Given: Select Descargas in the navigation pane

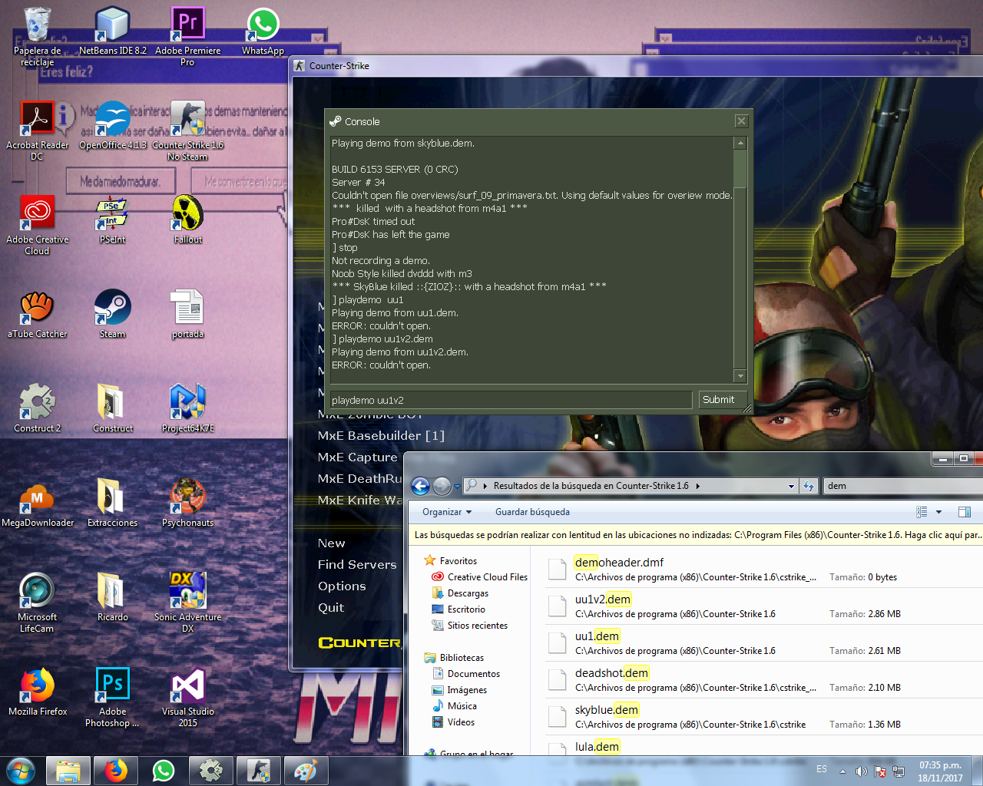Looking at the screenshot, I should click(460, 593).
